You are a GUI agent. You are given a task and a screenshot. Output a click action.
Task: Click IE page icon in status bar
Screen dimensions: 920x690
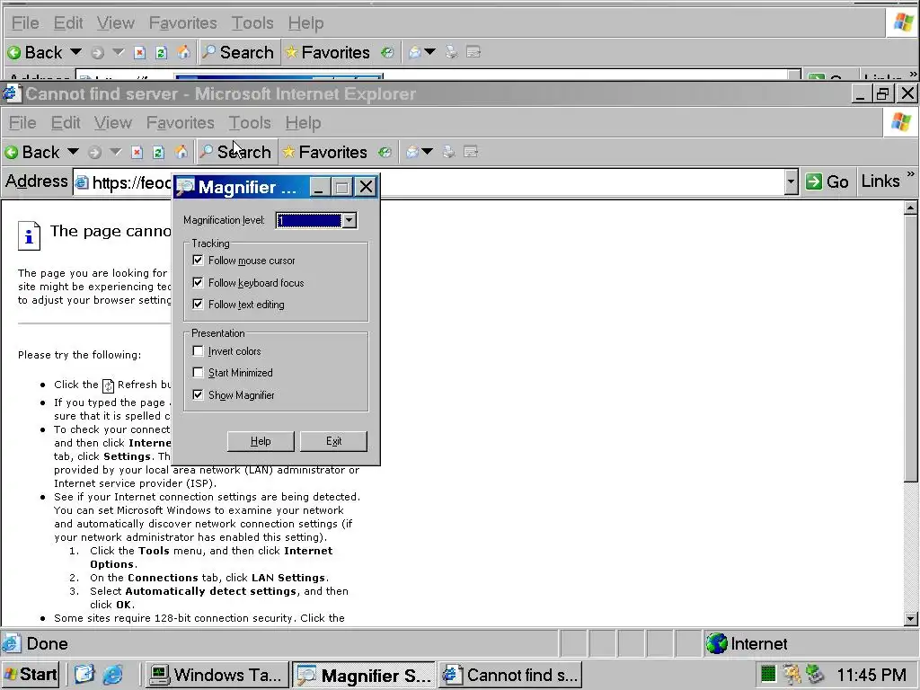pos(12,643)
